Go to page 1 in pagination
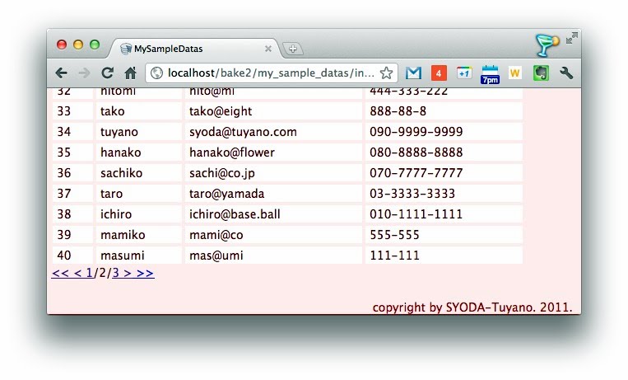628x380 pixels. point(89,273)
